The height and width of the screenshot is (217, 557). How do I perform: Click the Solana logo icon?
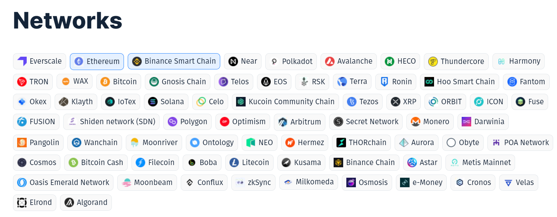153,102
